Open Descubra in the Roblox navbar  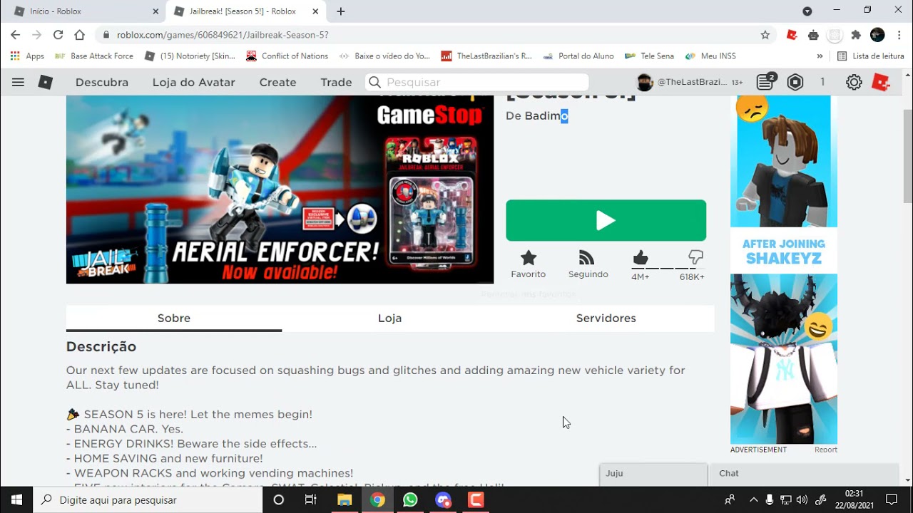click(x=102, y=83)
